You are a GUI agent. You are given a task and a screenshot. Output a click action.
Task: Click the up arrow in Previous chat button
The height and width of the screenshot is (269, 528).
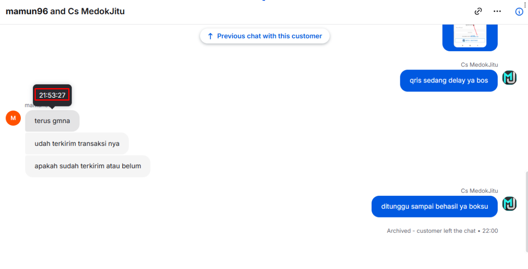210,36
